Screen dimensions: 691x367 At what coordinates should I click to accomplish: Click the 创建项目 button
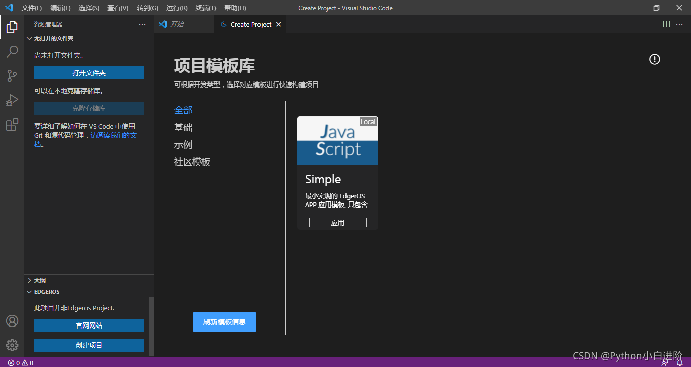click(x=89, y=345)
